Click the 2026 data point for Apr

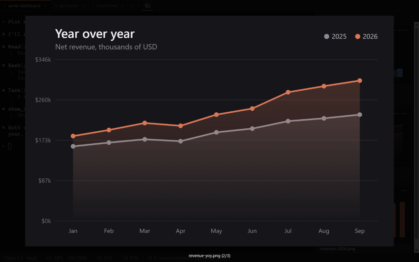pos(181,126)
